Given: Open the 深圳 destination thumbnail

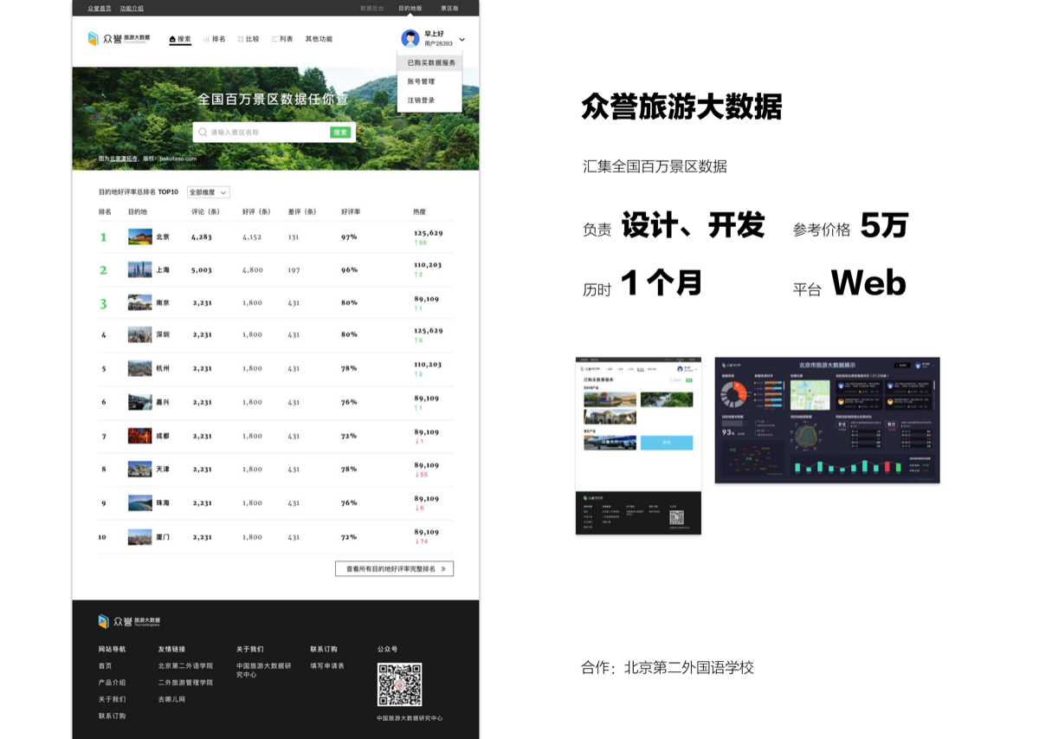Looking at the screenshot, I should pyautogui.click(x=140, y=334).
